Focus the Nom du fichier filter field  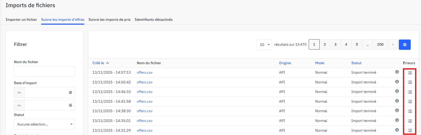[44, 71]
